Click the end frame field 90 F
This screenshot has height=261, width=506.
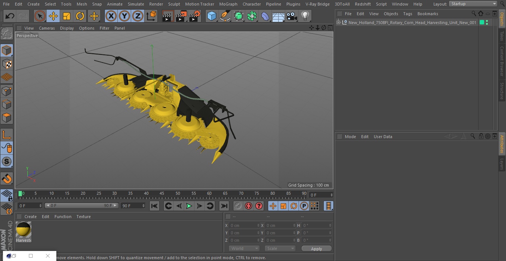coord(133,205)
